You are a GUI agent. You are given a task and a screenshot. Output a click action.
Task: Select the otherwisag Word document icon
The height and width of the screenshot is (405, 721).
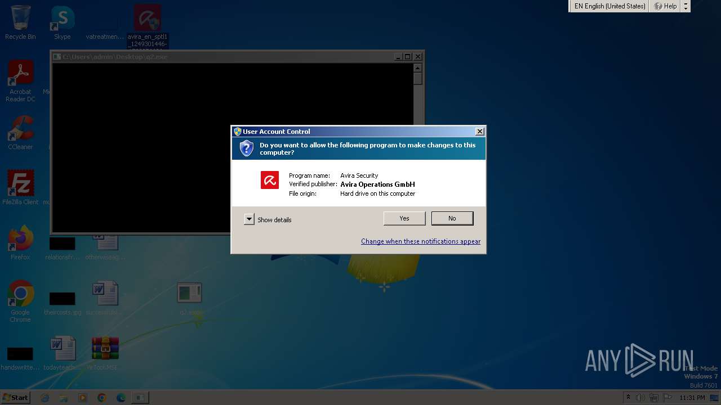pos(105,246)
